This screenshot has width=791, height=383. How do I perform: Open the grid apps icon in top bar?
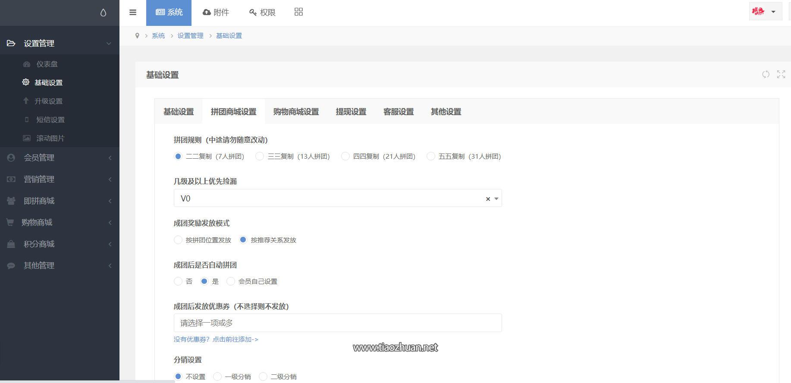pos(298,12)
